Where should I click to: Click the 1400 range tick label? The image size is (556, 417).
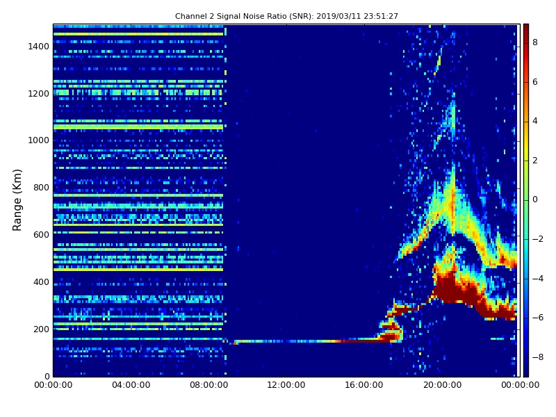[39, 46]
